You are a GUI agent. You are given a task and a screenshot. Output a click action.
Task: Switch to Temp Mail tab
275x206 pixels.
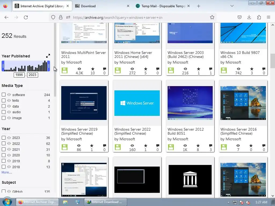tap(163, 6)
